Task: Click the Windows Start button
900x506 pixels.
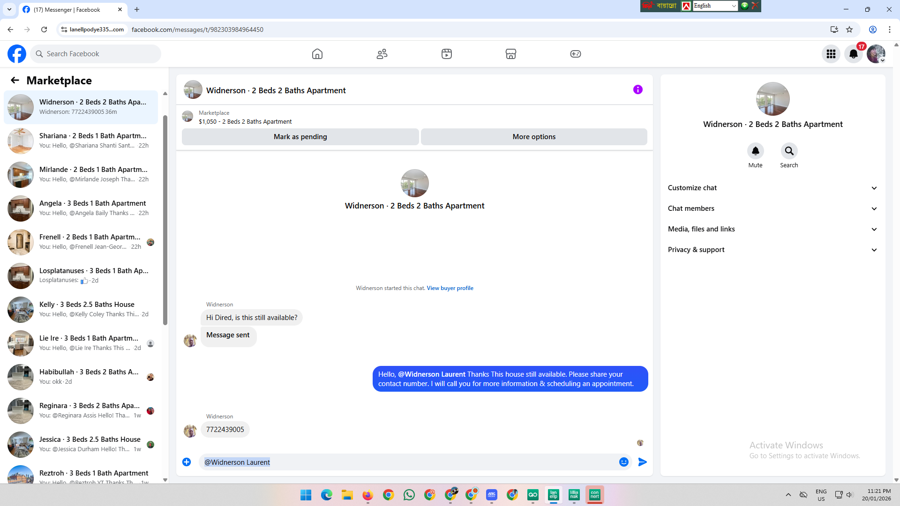Action: 306,495
